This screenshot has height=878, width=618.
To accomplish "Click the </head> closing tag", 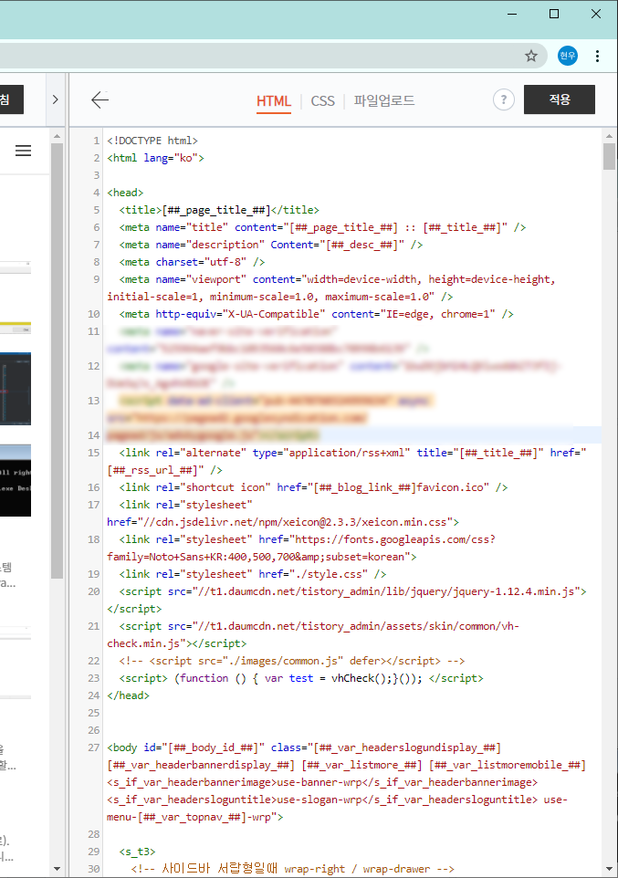I will tap(129, 696).
